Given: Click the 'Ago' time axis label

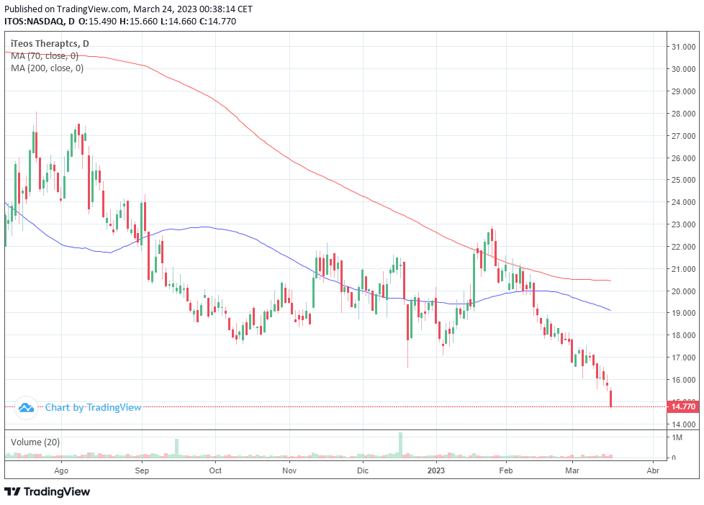Looking at the screenshot, I should pyautogui.click(x=61, y=470).
